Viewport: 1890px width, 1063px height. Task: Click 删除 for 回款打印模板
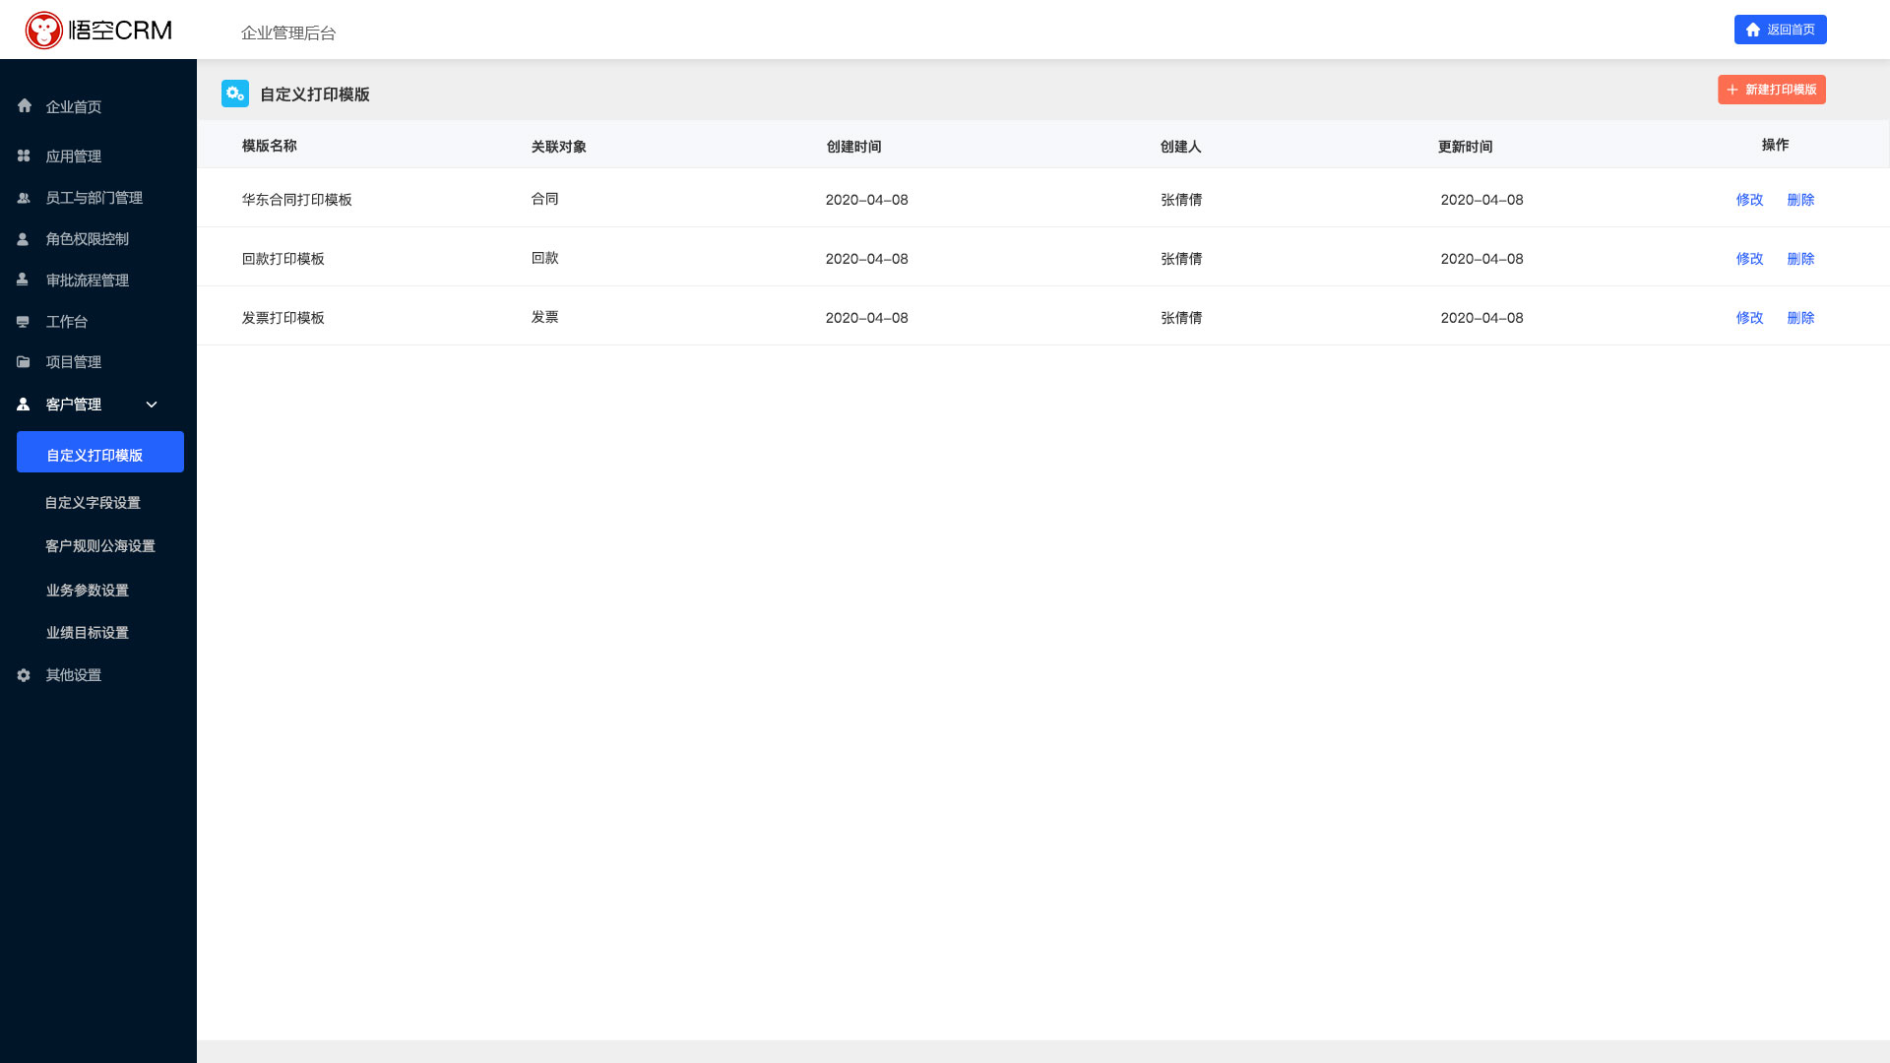tap(1800, 259)
